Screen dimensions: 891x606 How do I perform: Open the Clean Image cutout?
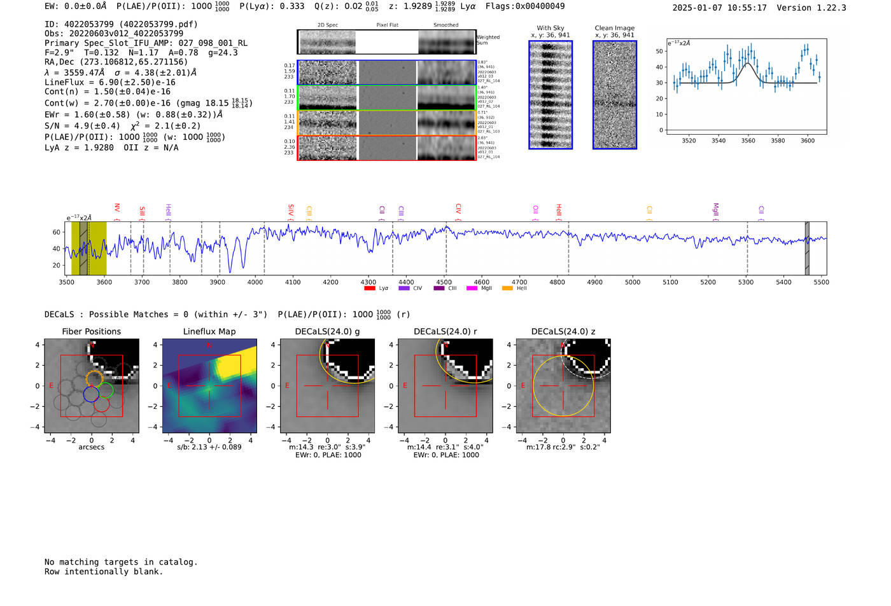(615, 95)
